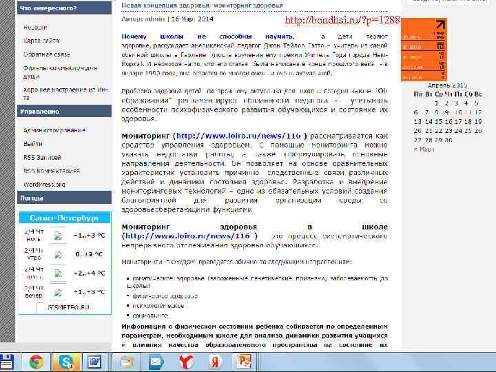Open Microsoft Word from the taskbar
Screen dimensions: 496x372
[94, 362]
